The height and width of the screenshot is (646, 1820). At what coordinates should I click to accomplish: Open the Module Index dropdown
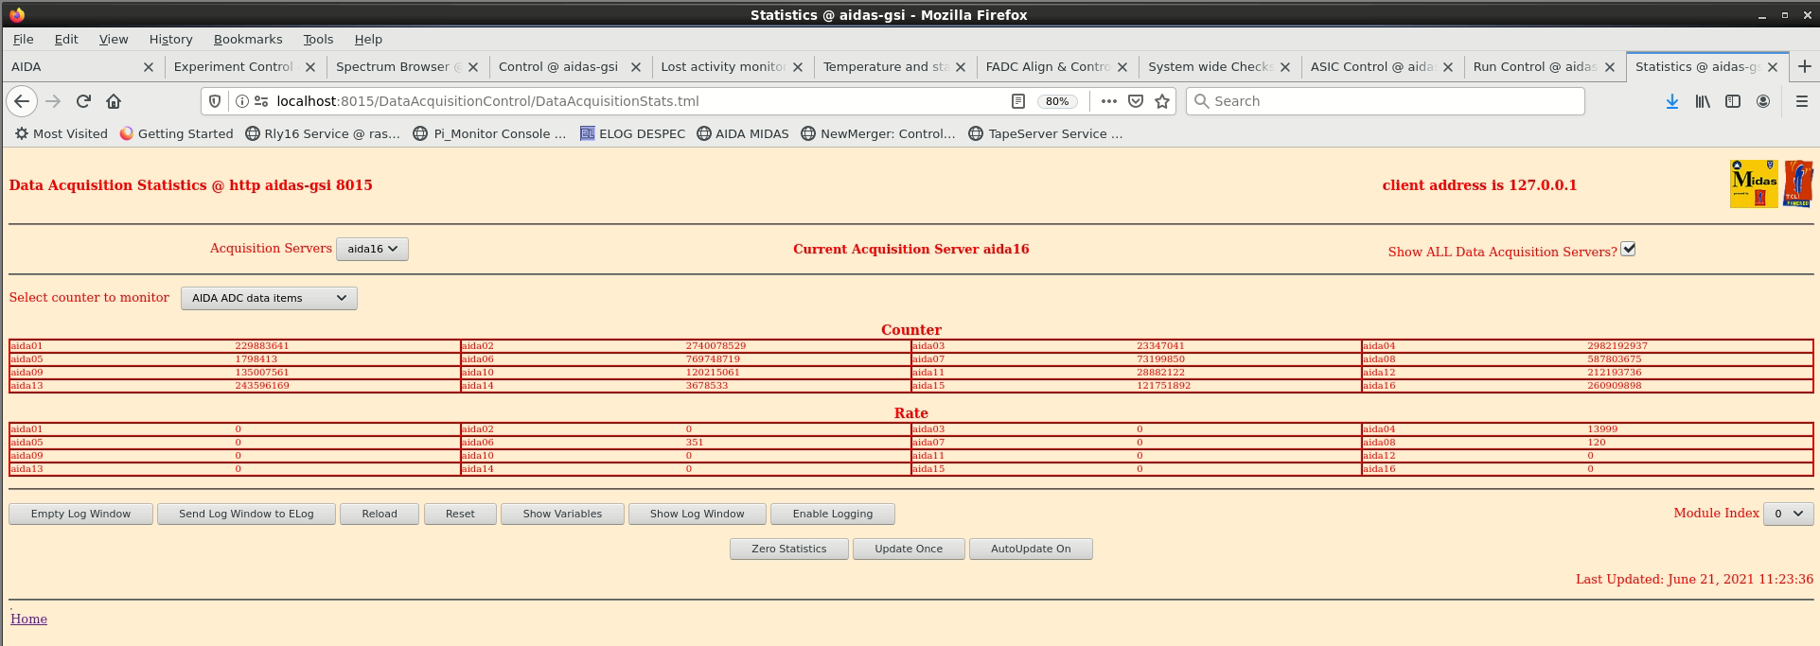click(x=1788, y=514)
